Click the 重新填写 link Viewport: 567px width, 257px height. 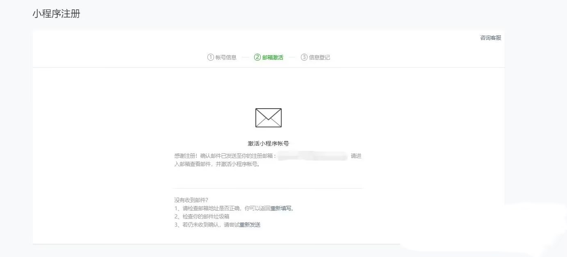pos(281,208)
